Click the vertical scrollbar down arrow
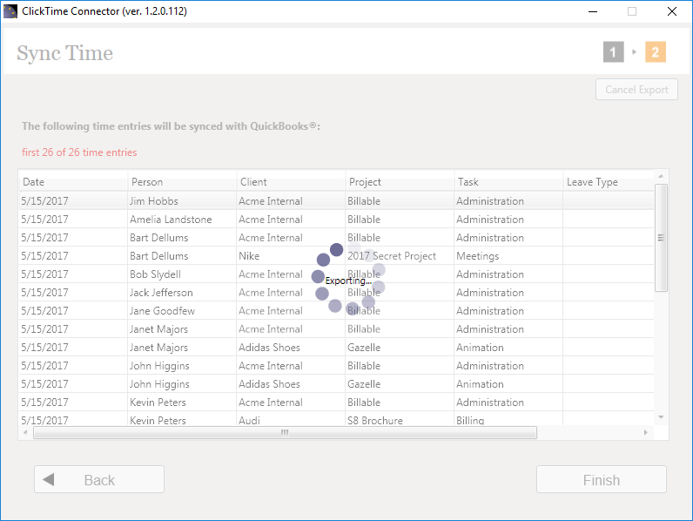Image resolution: width=693 pixels, height=521 pixels. pyautogui.click(x=661, y=417)
